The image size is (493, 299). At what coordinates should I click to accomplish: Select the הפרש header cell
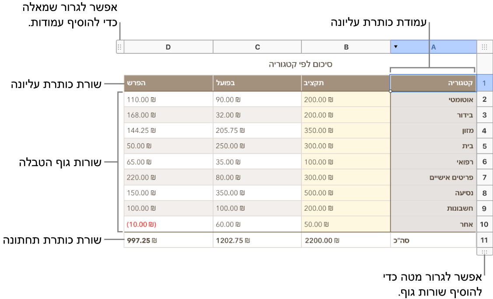tap(168, 83)
